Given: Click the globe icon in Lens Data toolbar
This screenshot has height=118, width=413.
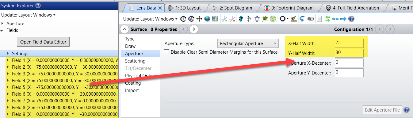Looking at the screenshot, I should [x=207, y=19].
